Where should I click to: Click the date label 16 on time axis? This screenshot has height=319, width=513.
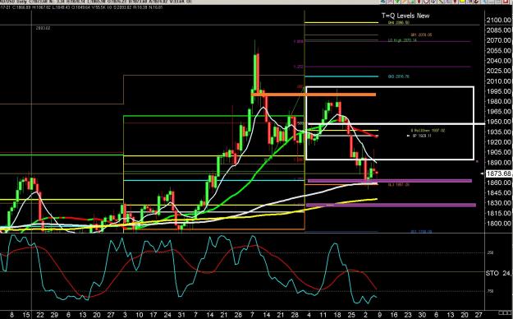coord(394,315)
